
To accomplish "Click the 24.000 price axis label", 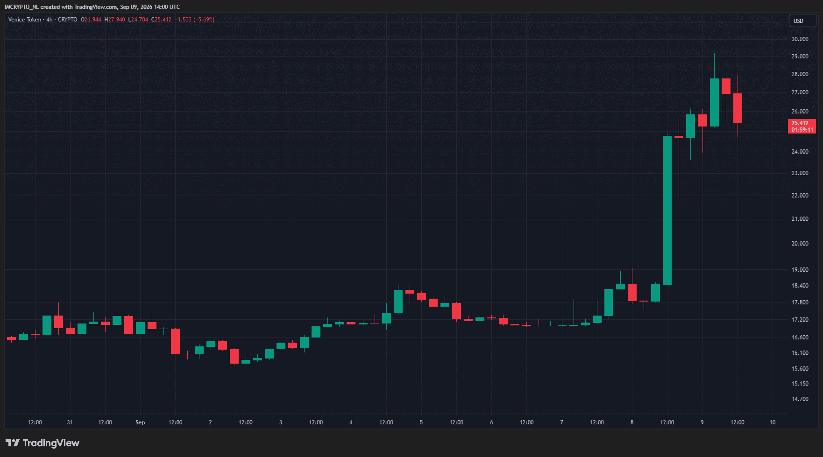I will (800, 152).
